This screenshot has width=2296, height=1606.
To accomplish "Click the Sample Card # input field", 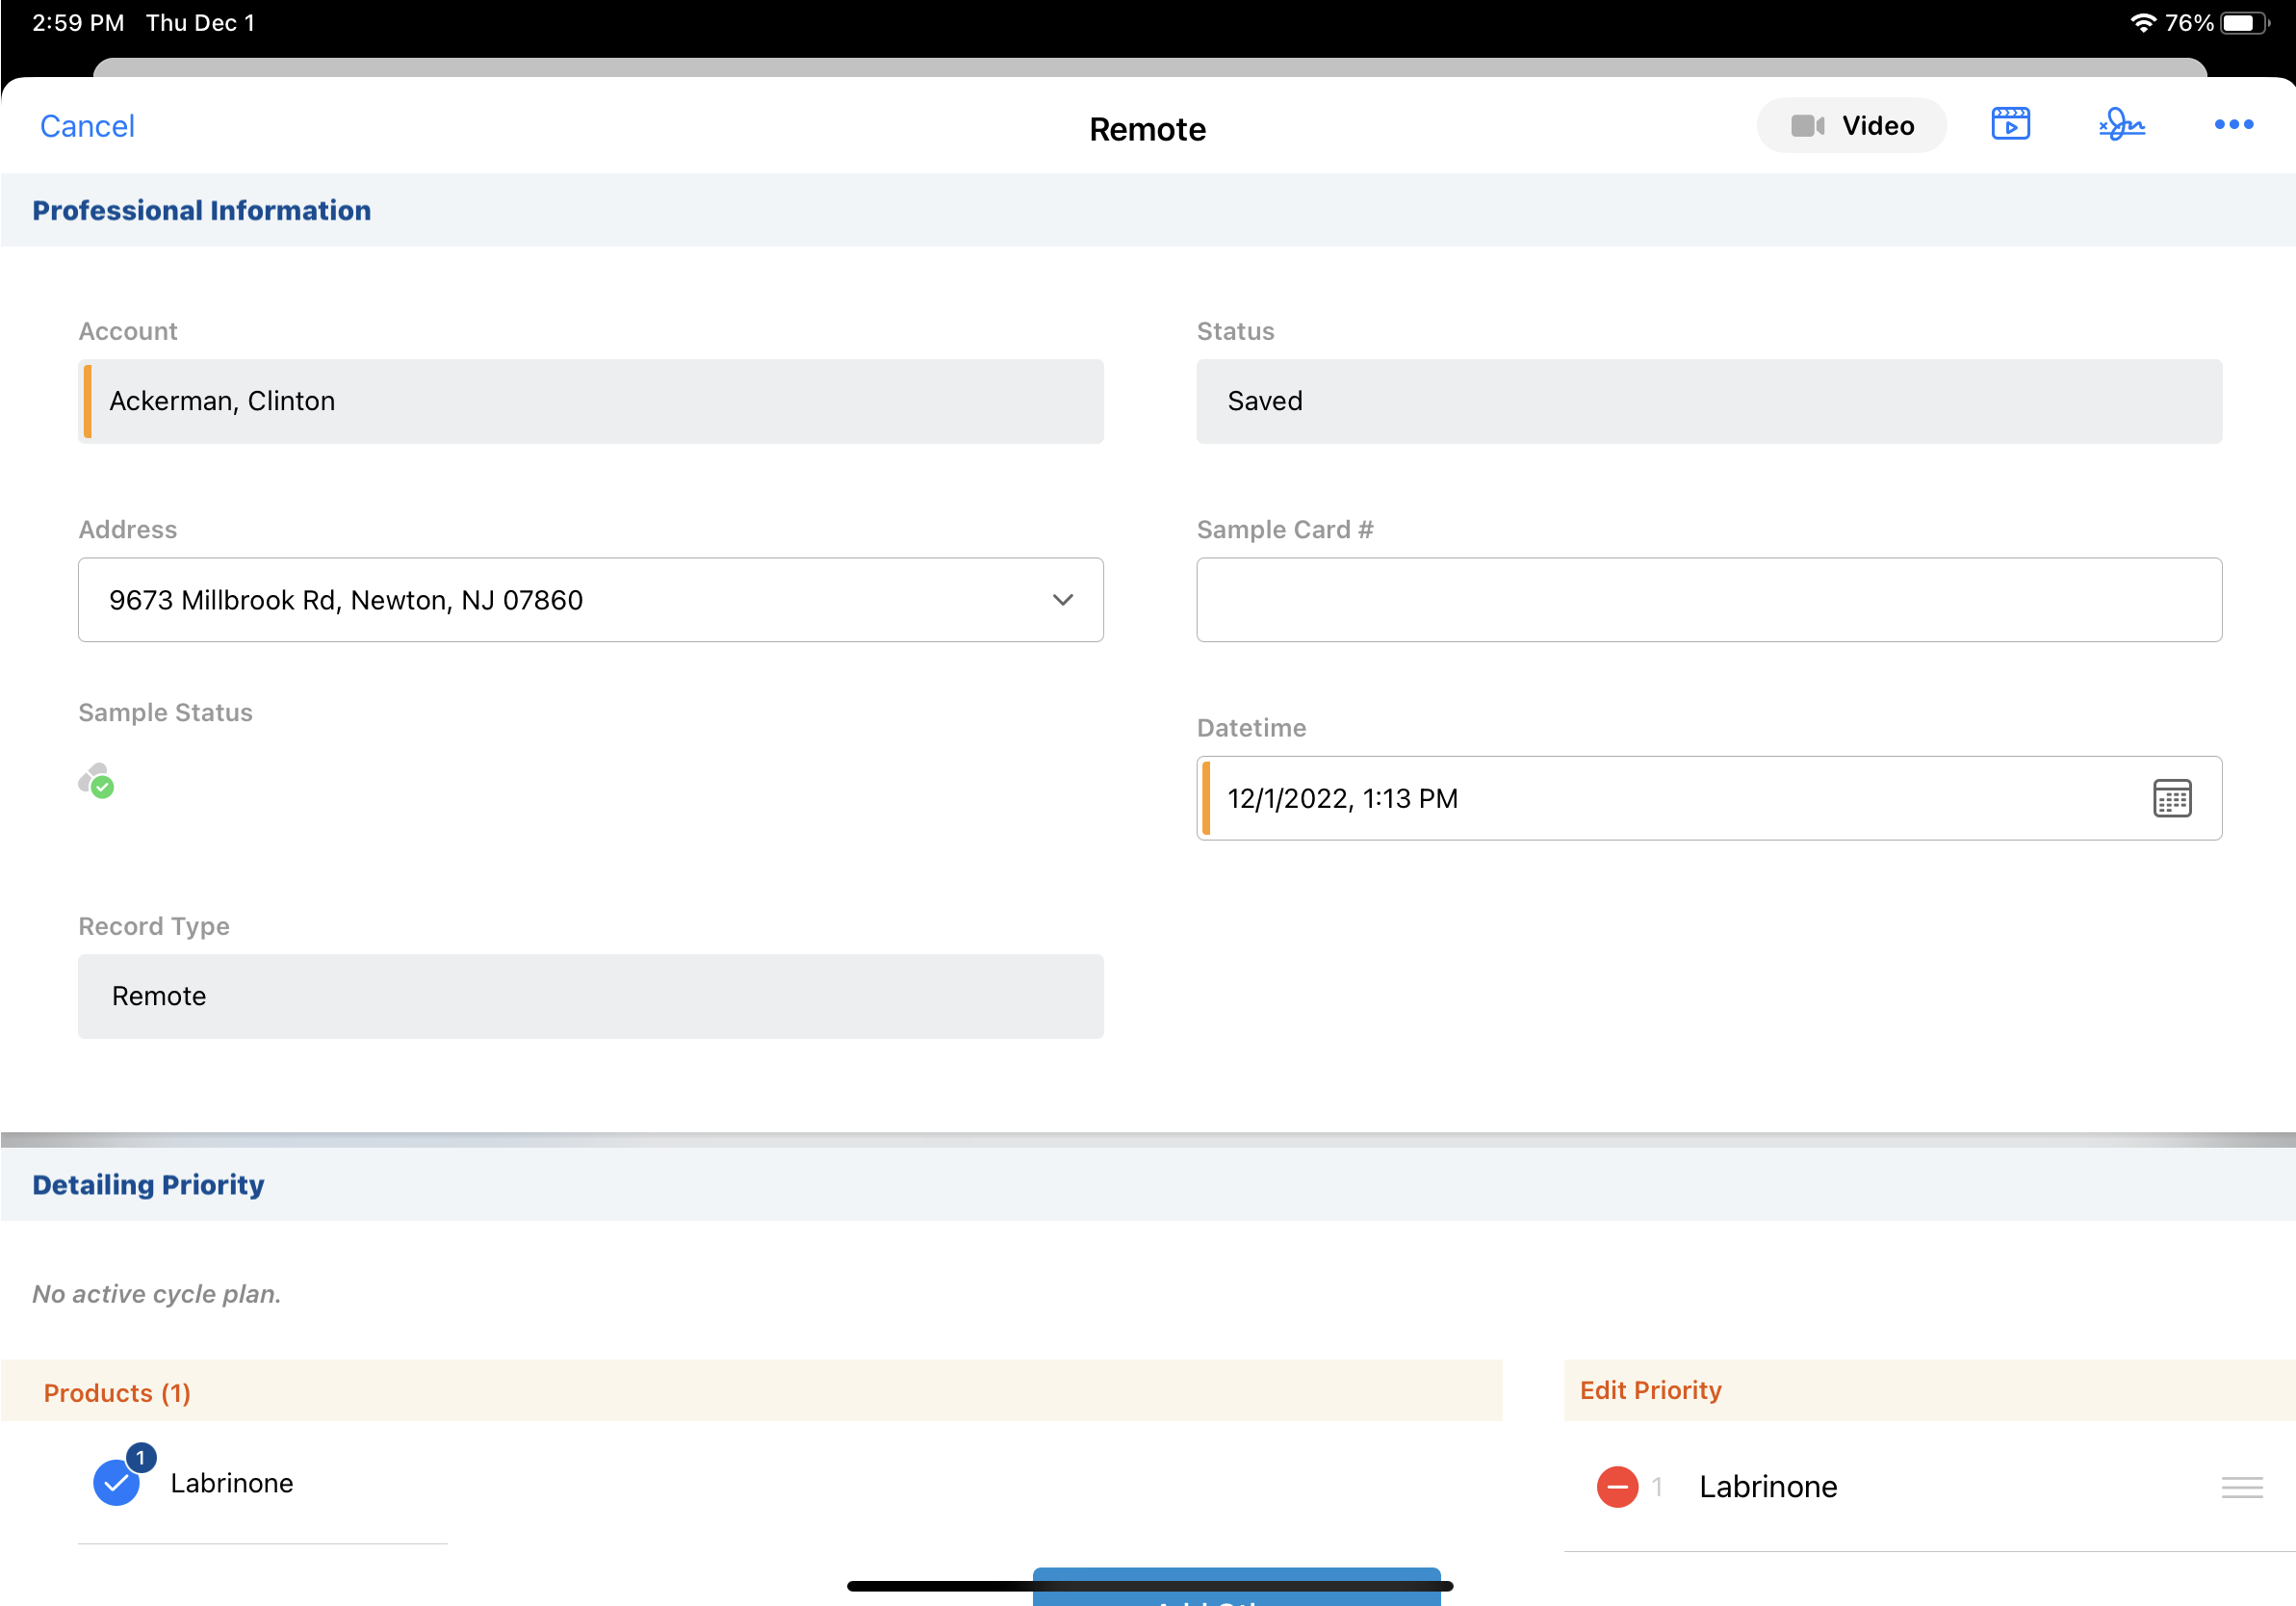I will point(1708,600).
